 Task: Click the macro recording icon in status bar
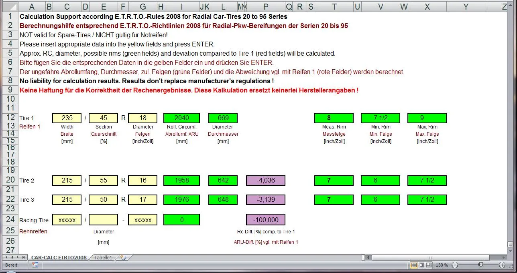[x=35, y=265]
